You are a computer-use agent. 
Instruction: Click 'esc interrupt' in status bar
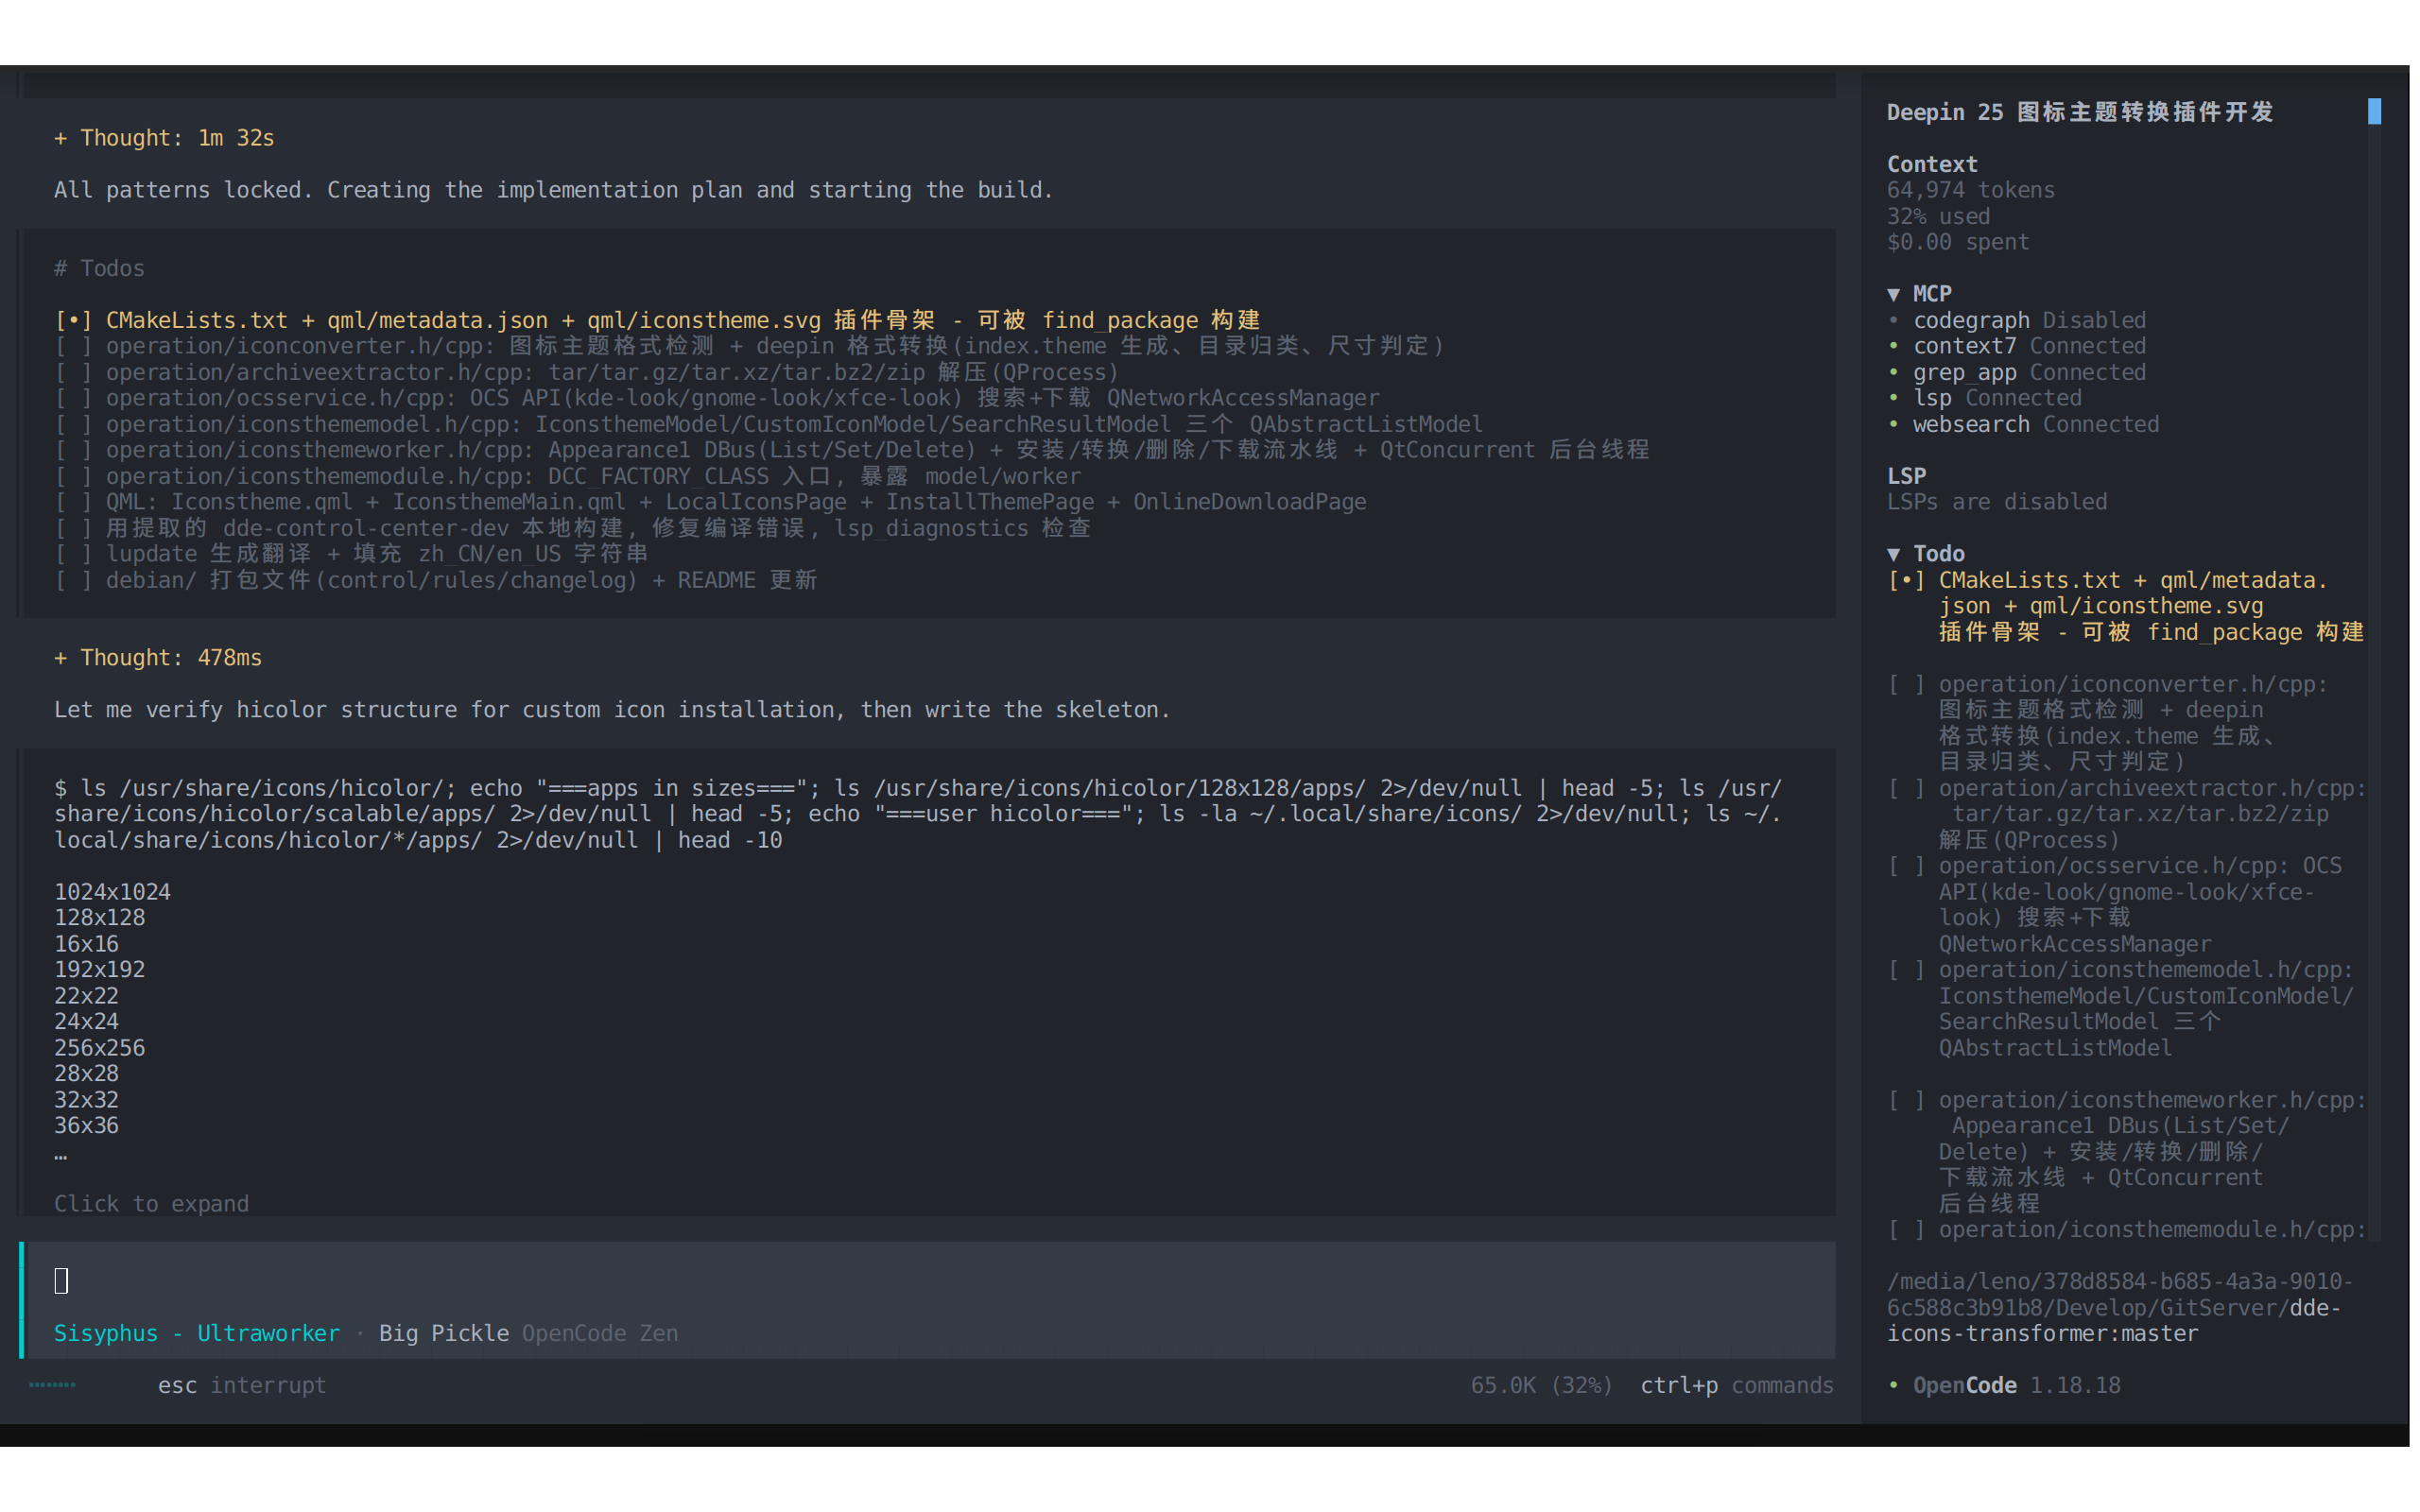pos(242,1386)
